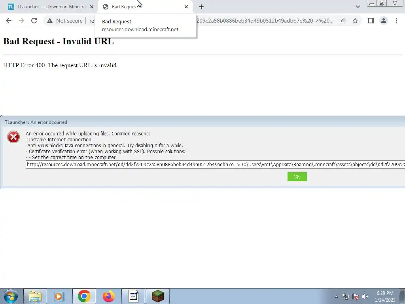
Task: Click the 'An error occurred while uploading files' line
Action: [88, 134]
